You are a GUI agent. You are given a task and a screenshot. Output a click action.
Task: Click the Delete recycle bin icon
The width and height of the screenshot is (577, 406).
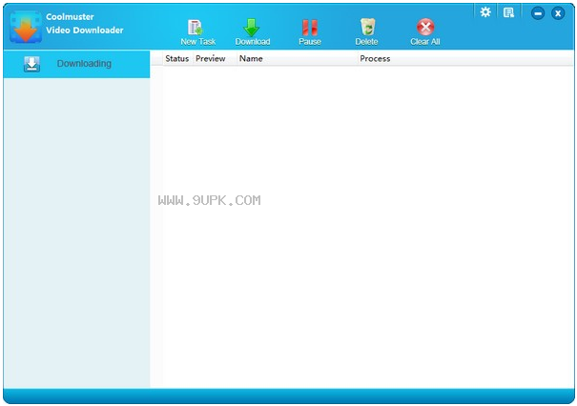click(367, 28)
